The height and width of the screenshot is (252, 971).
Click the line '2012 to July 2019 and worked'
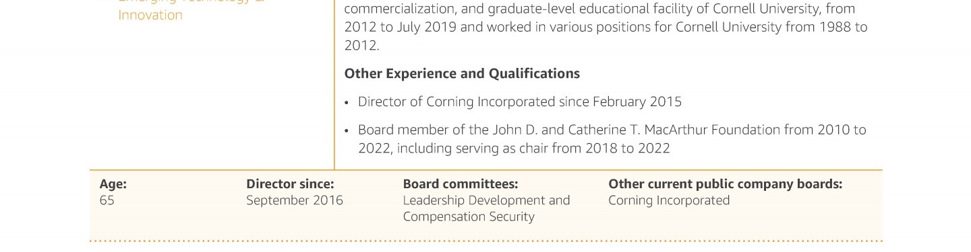(606, 28)
